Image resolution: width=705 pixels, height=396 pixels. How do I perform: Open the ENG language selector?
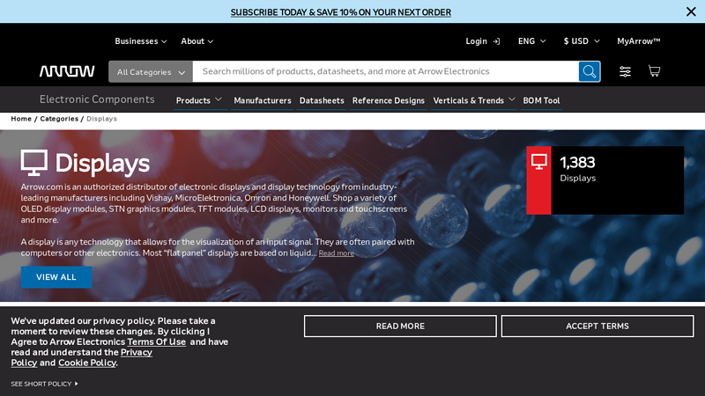tap(531, 41)
